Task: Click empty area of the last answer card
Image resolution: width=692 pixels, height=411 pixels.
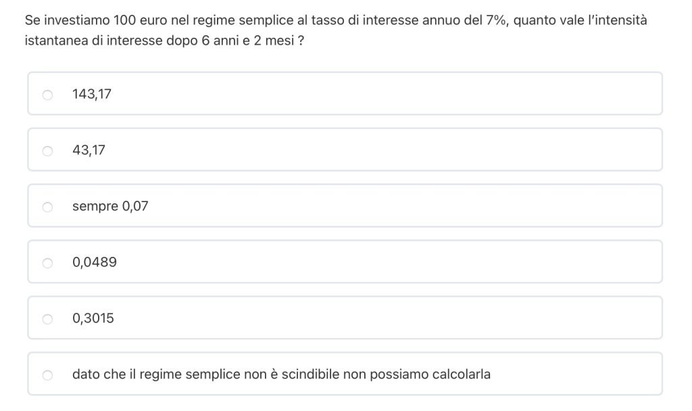Action: [x=574, y=374]
